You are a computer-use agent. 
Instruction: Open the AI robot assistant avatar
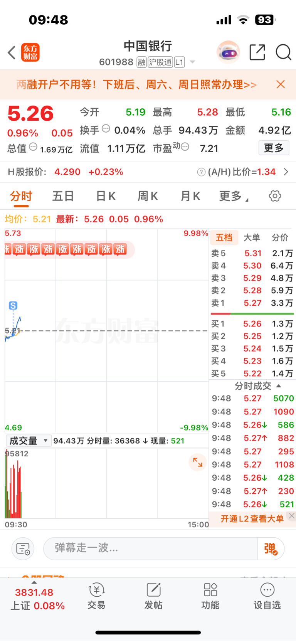coord(228,52)
